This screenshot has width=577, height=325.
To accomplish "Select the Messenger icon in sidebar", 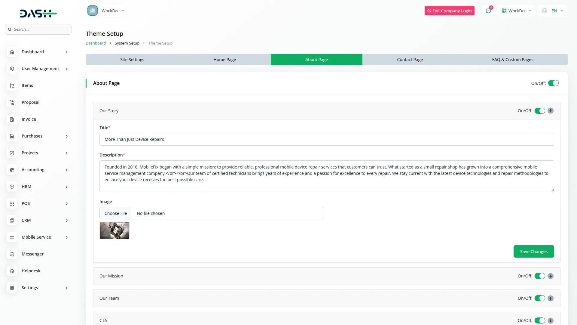I will pos(12,254).
